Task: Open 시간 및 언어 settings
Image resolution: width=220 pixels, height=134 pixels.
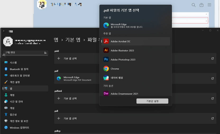Action: point(25,101)
